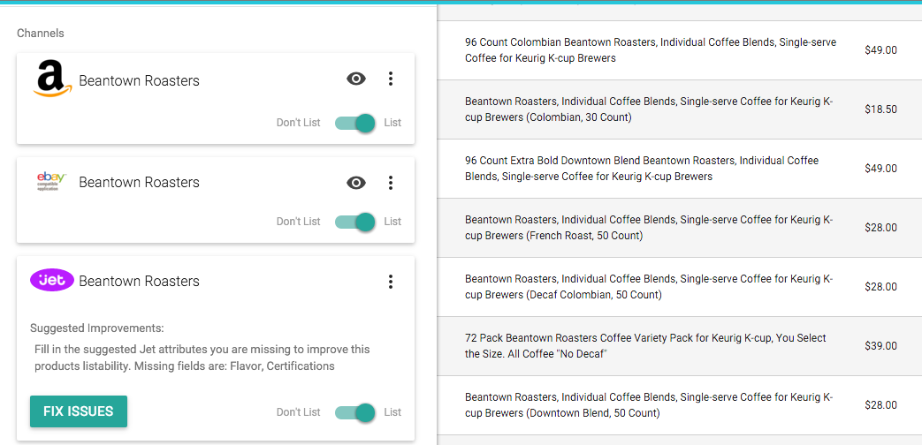This screenshot has width=922, height=445.
Task: Select the Decaf Colombian, 50 Count product row
Action: pyautogui.click(x=679, y=287)
